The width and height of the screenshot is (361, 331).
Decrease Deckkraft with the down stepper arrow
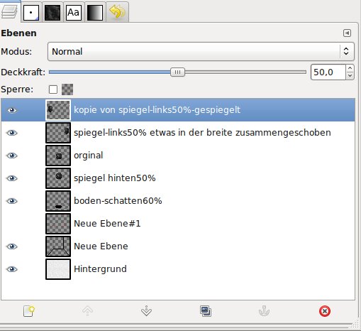pyautogui.click(x=350, y=76)
